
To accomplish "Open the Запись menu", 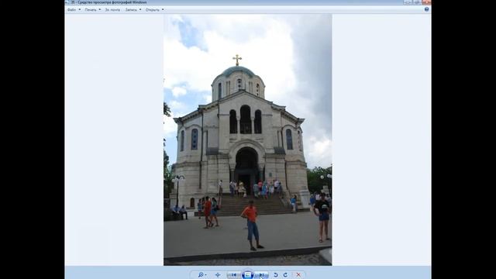I will pos(133,10).
